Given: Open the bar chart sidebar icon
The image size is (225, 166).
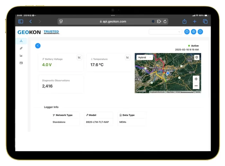Looking at the screenshot, I should click(x=21, y=56).
